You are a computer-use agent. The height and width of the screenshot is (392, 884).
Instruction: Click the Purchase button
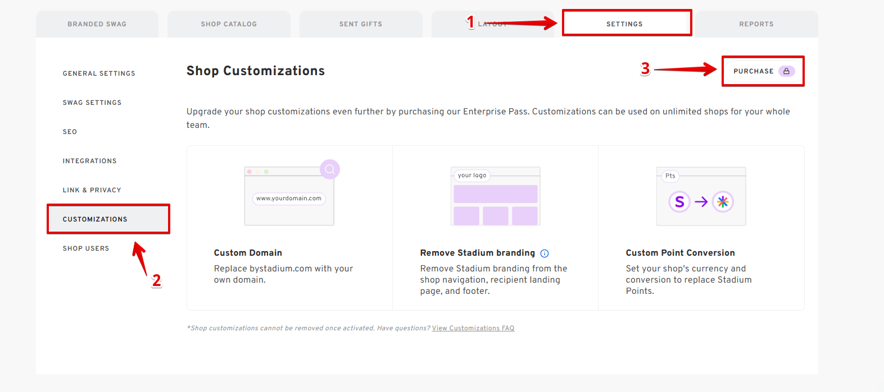763,71
